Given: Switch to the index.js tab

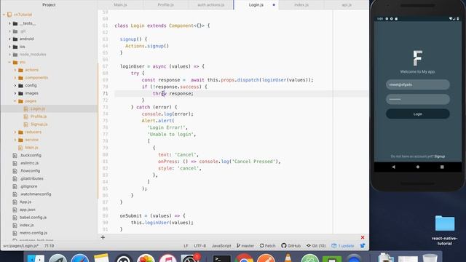Looking at the screenshot, I should click(x=301, y=5).
